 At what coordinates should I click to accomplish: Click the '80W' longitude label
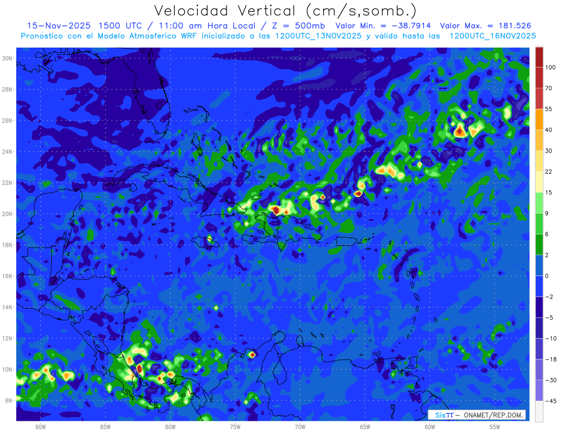coord(170,427)
